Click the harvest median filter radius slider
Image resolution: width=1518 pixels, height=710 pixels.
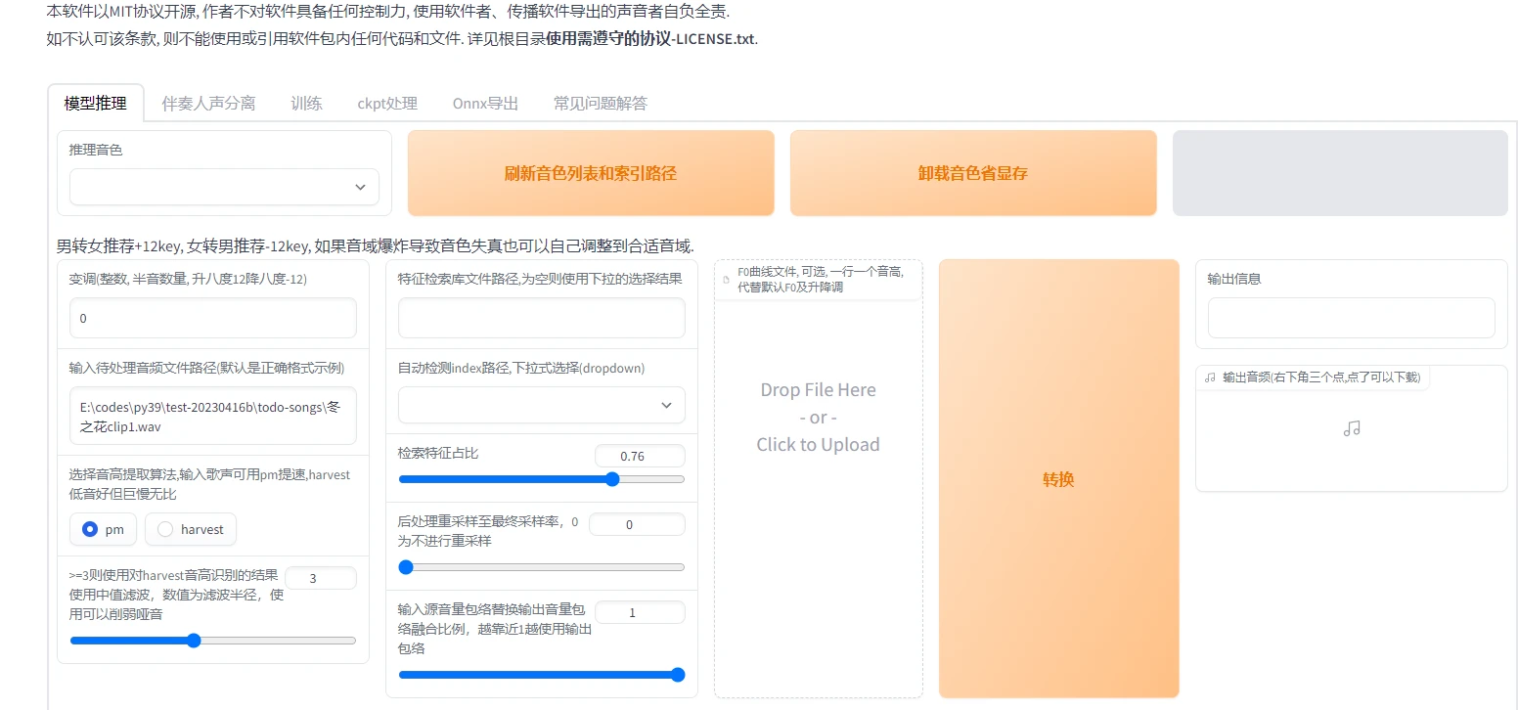point(213,641)
